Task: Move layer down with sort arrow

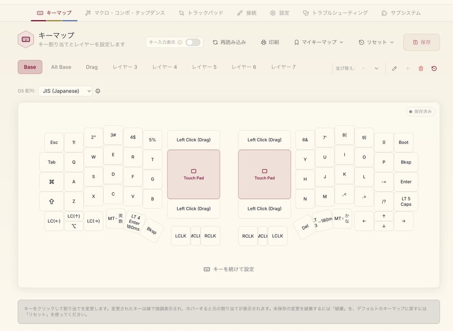Action: pos(376,69)
